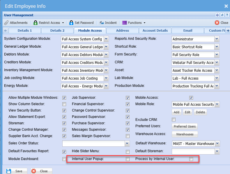Click Edit button under Mobile Role
Viewport: 230px width, 174px height.
(x=187, y=112)
